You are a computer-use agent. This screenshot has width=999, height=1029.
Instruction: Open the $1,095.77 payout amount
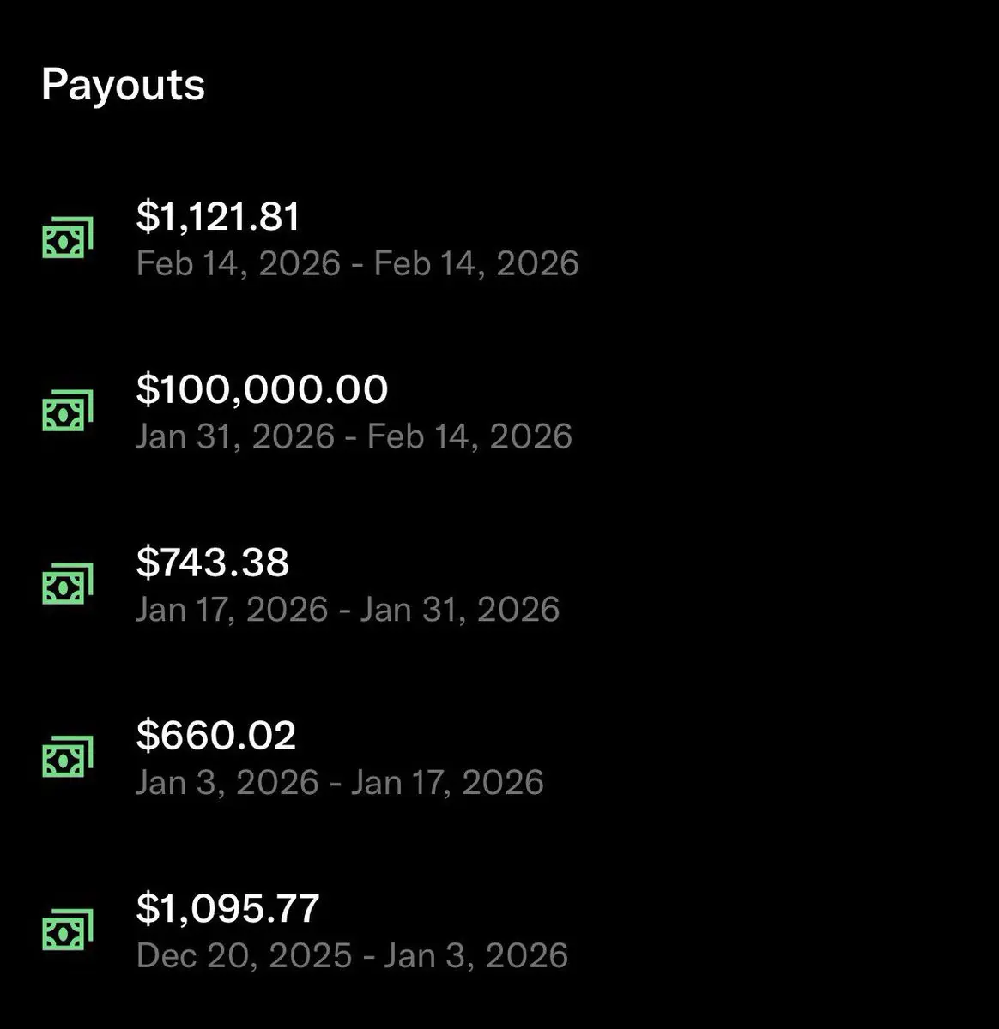pos(227,908)
